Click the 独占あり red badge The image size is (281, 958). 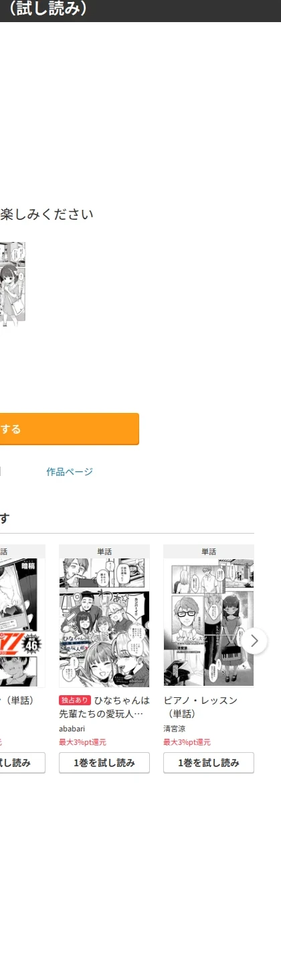point(75,701)
